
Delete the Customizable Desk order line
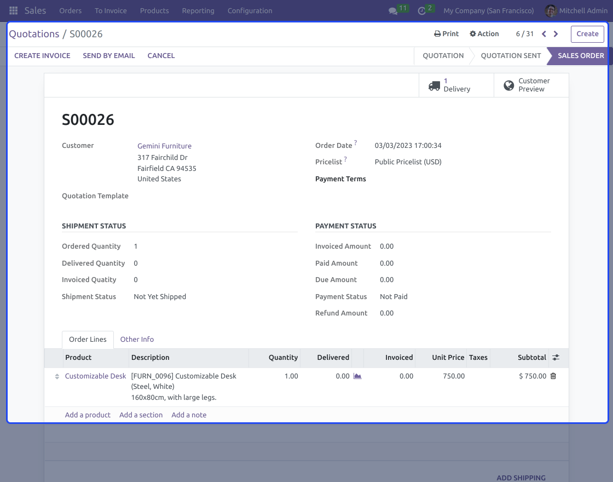[553, 376]
